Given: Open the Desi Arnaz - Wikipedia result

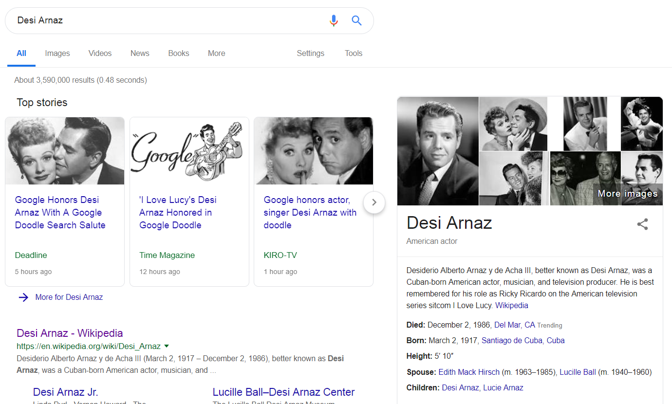Looking at the screenshot, I should point(70,333).
